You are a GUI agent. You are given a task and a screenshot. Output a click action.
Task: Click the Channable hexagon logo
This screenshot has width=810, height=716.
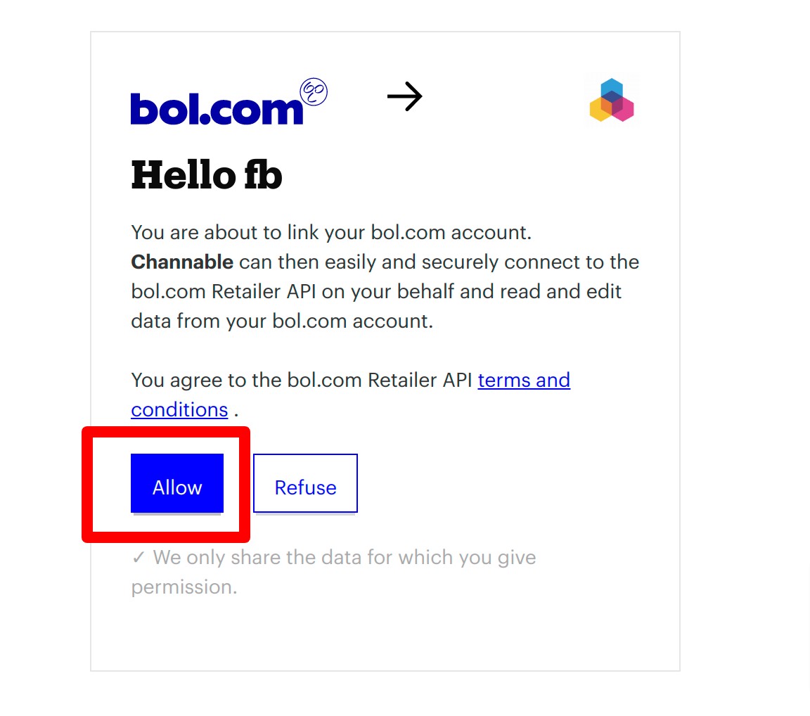612,100
